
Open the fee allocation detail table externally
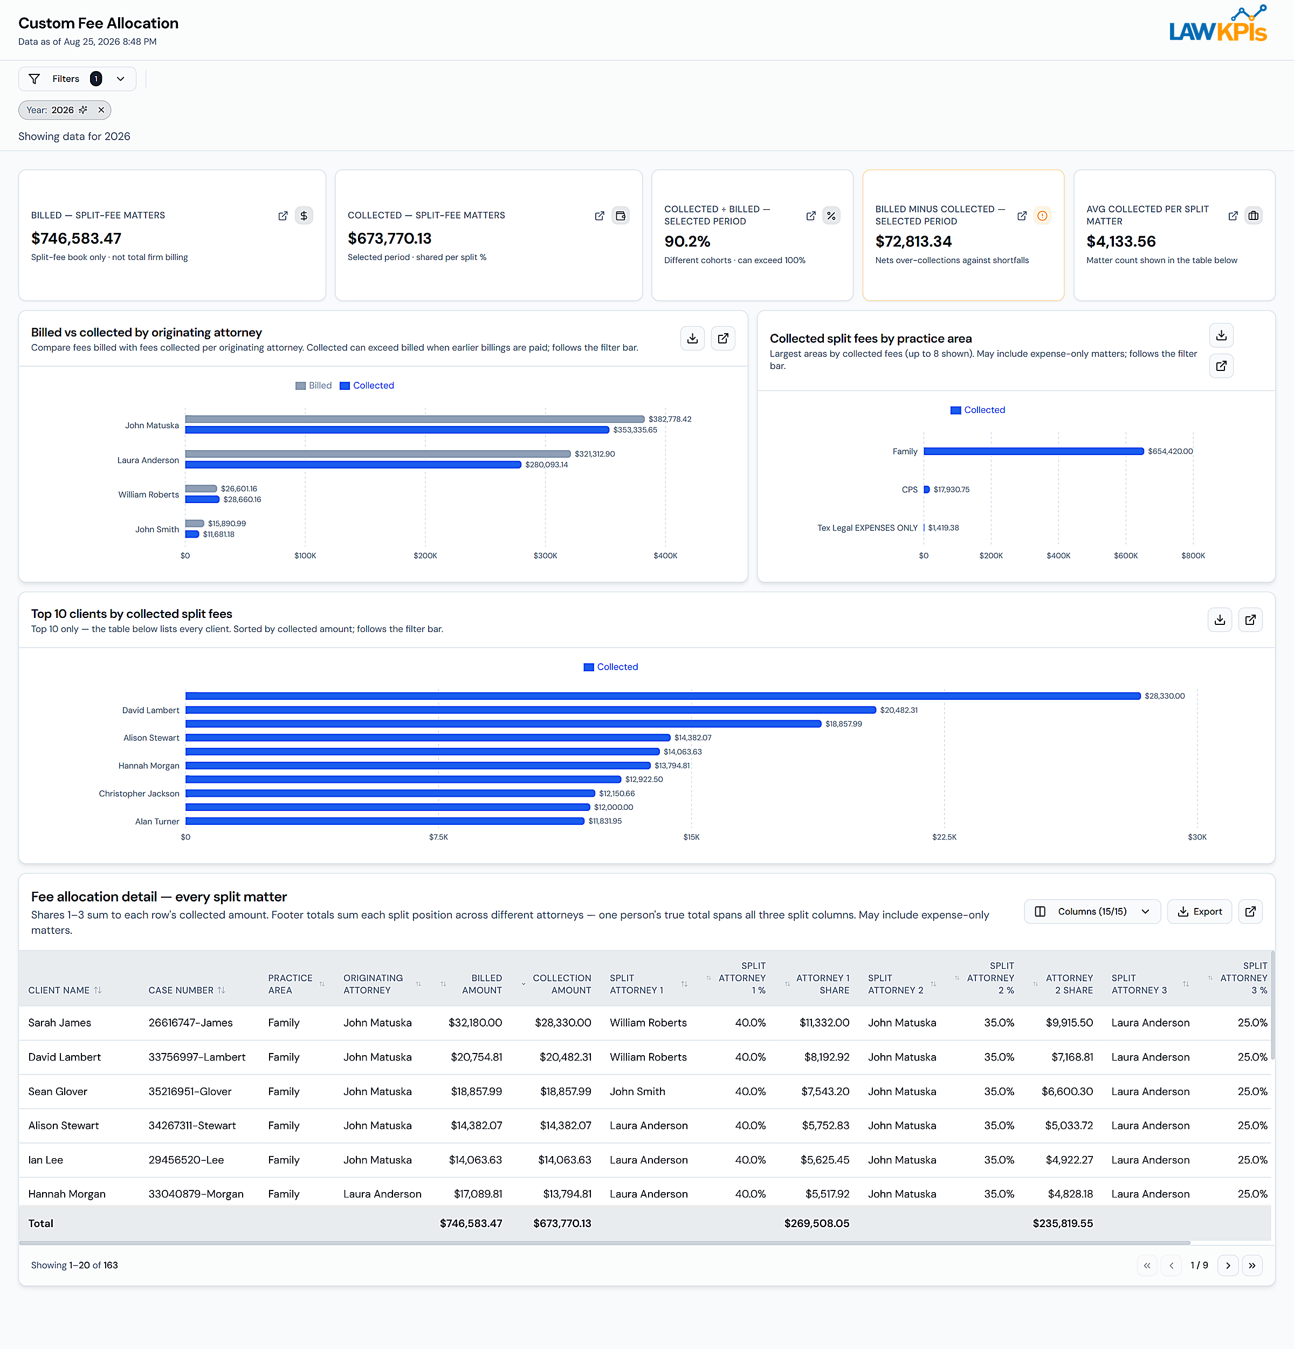point(1250,911)
